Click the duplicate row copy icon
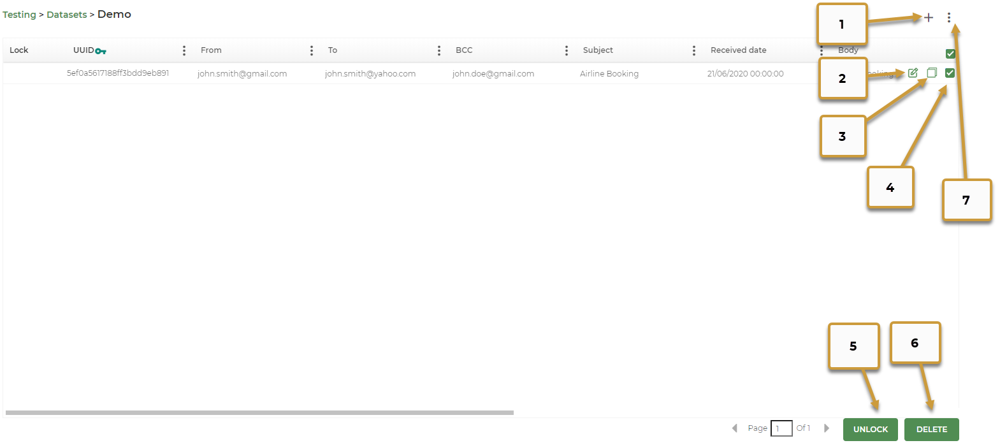The image size is (1007, 443). [x=932, y=73]
